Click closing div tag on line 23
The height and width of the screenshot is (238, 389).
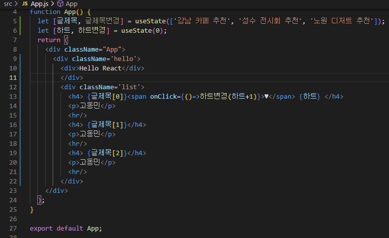pyautogui.click(x=57, y=191)
